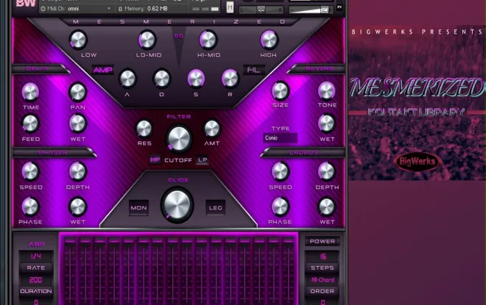Click the envelope Decay (D) knob
This screenshot has width=486, height=305.
[x=162, y=79]
